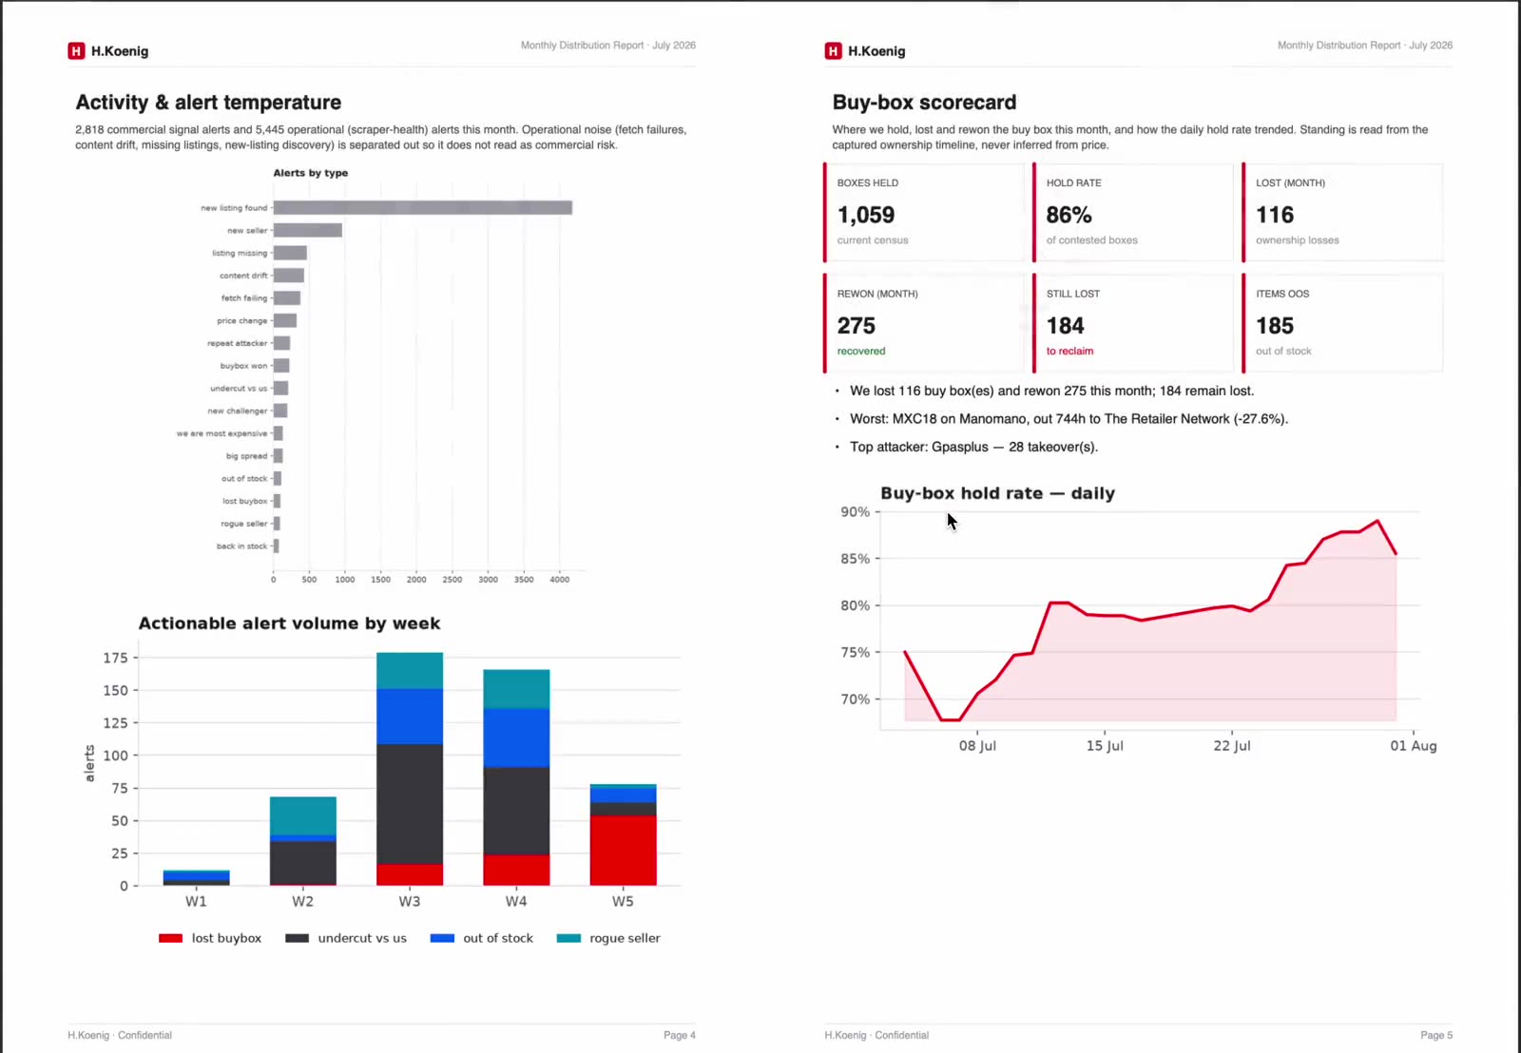Click the '08 Jul' axis tick label
This screenshot has width=1521, height=1053.
(977, 746)
